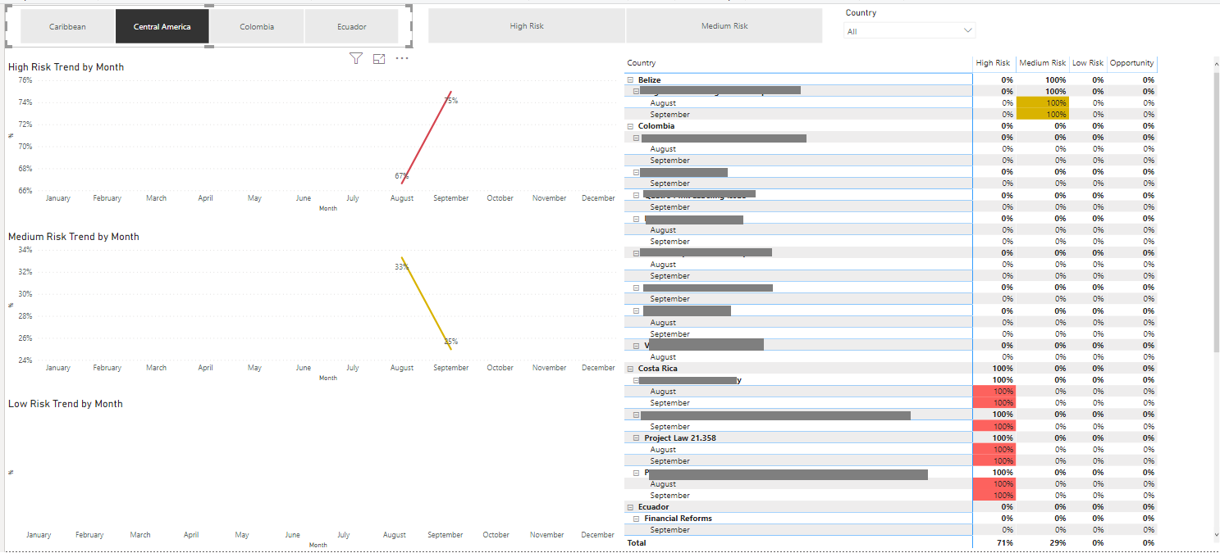
Task: Collapse the Costa Rica matrix row
Action: (x=630, y=369)
